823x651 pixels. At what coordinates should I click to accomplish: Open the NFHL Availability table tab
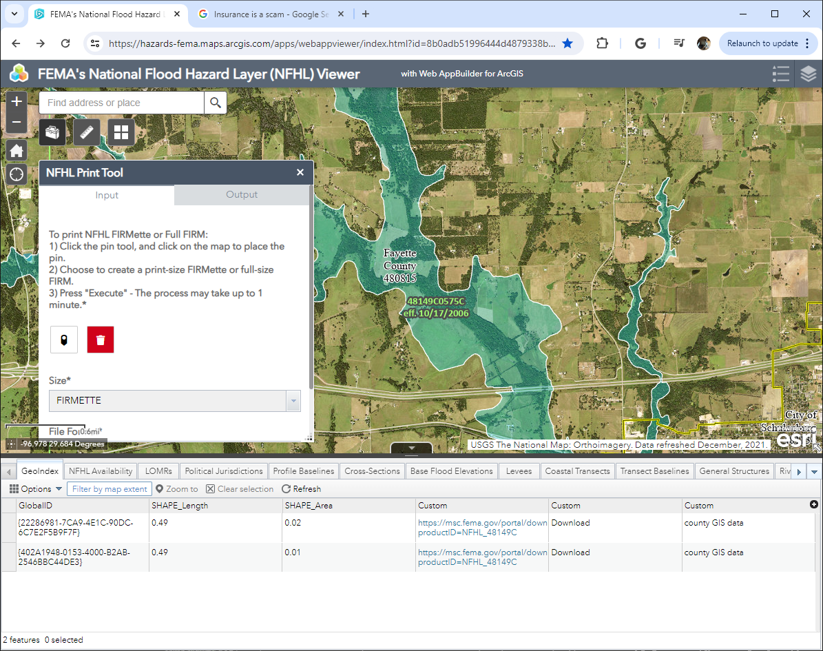coord(101,471)
